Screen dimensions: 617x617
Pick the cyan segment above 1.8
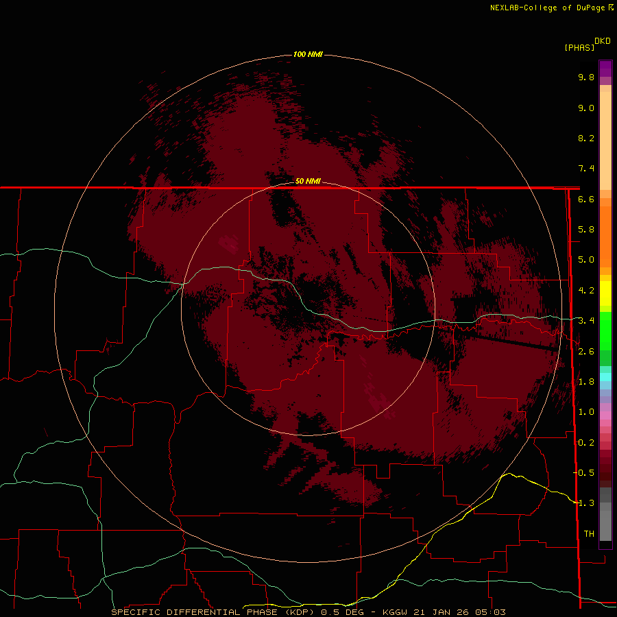(x=605, y=377)
